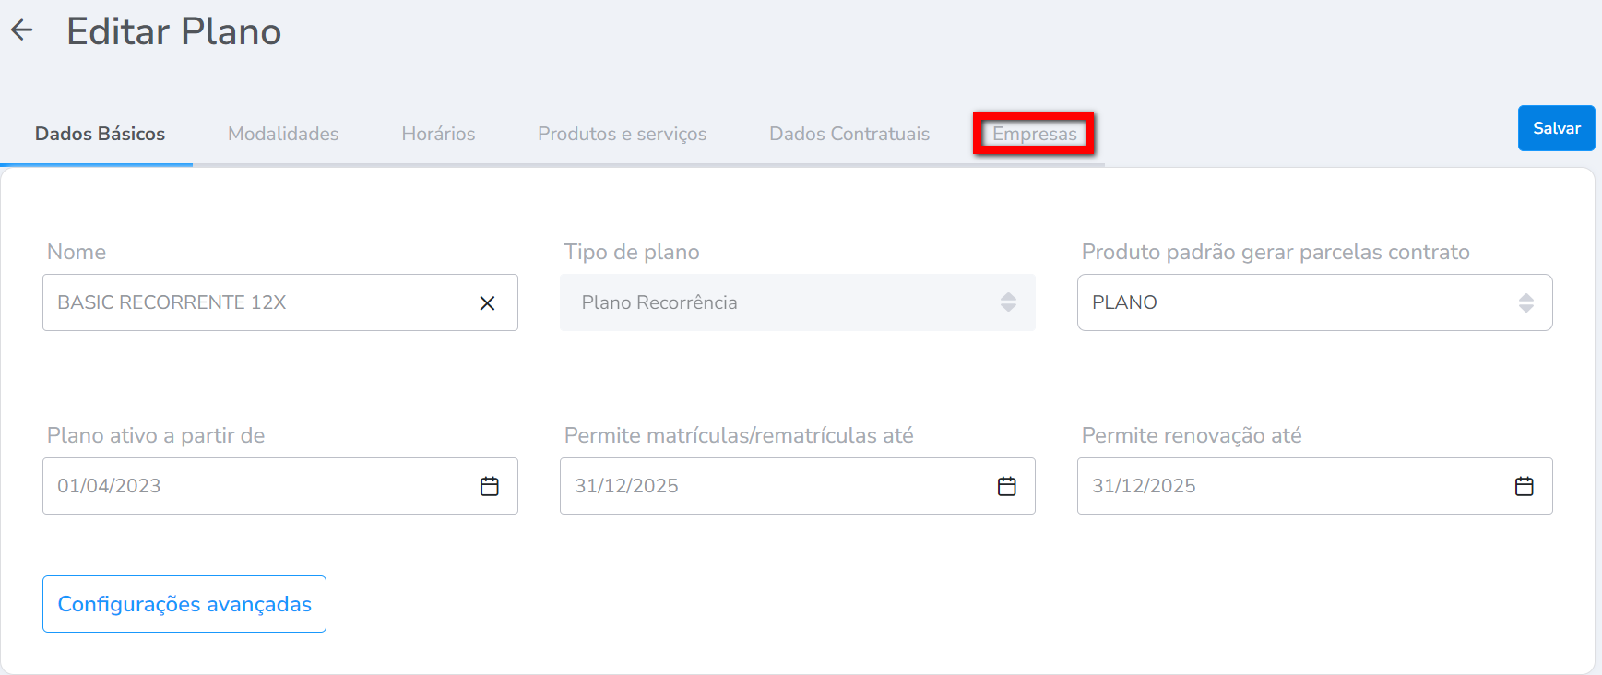1602x675 pixels.
Task: Click the 01/04/2023 date field
Action: point(258,486)
